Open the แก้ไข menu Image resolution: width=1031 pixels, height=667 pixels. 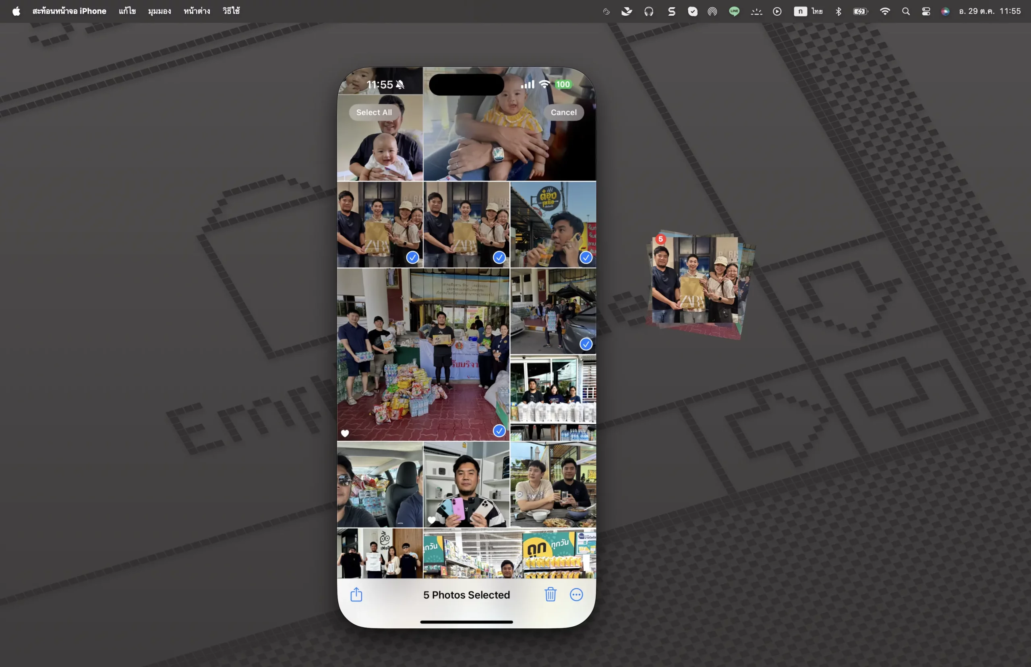tap(127, 11)
